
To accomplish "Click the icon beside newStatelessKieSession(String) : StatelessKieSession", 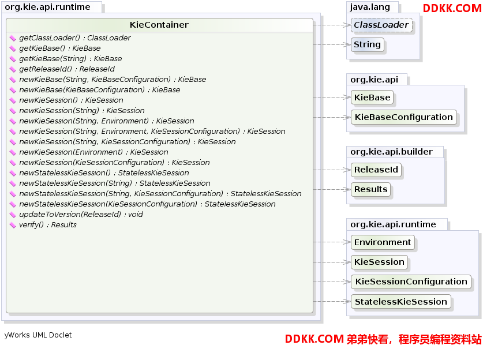I will [x=13, y=183].
